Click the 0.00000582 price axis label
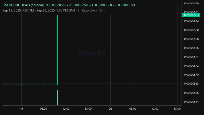 pyautogui.click(x=192, y=21)
